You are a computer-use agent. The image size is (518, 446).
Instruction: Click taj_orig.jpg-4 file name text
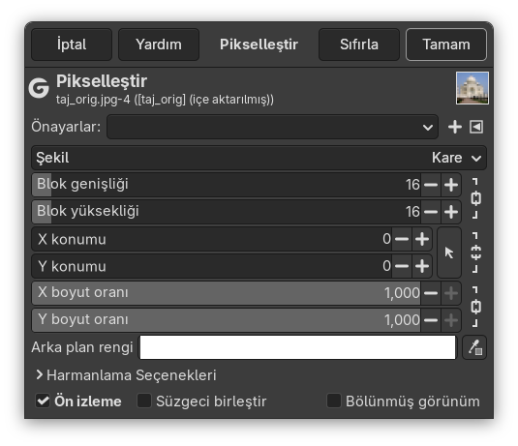tap(93, 100)
